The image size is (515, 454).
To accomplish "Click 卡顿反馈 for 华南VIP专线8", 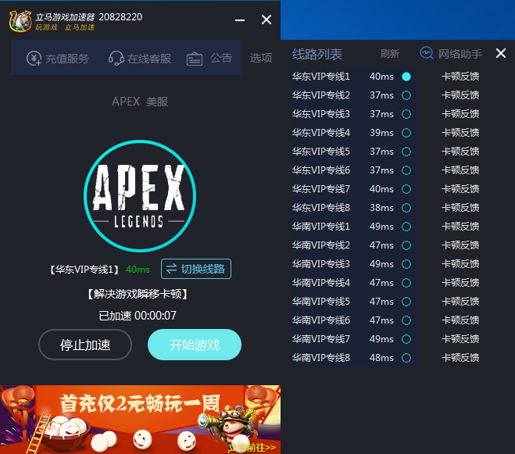I will (460, 357).
